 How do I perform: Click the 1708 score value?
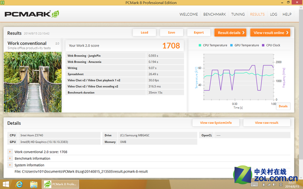[x=171, y=46]
